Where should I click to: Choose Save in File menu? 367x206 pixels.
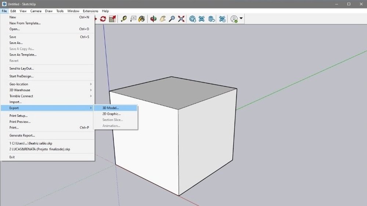click(x=47, y=37)
